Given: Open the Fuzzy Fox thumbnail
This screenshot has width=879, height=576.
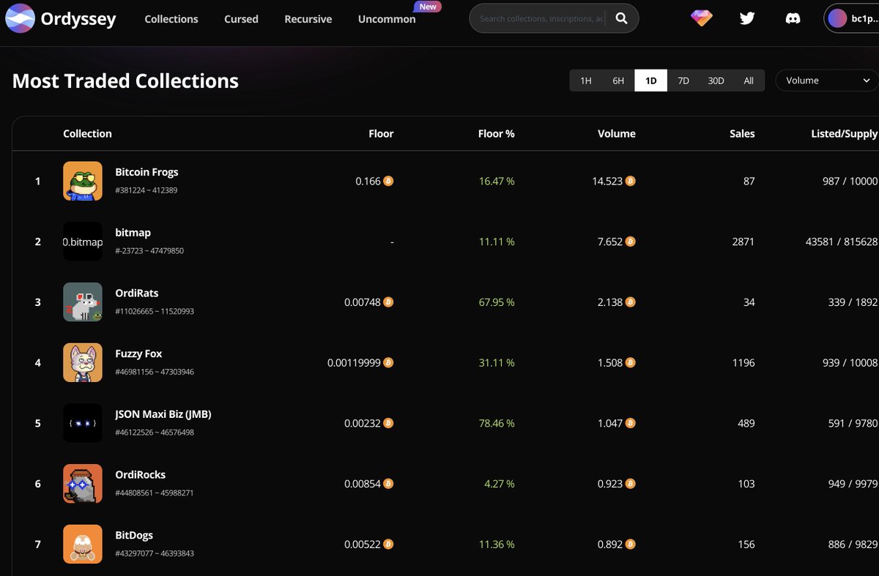Looking at the screenshot, I should [83, 362].
